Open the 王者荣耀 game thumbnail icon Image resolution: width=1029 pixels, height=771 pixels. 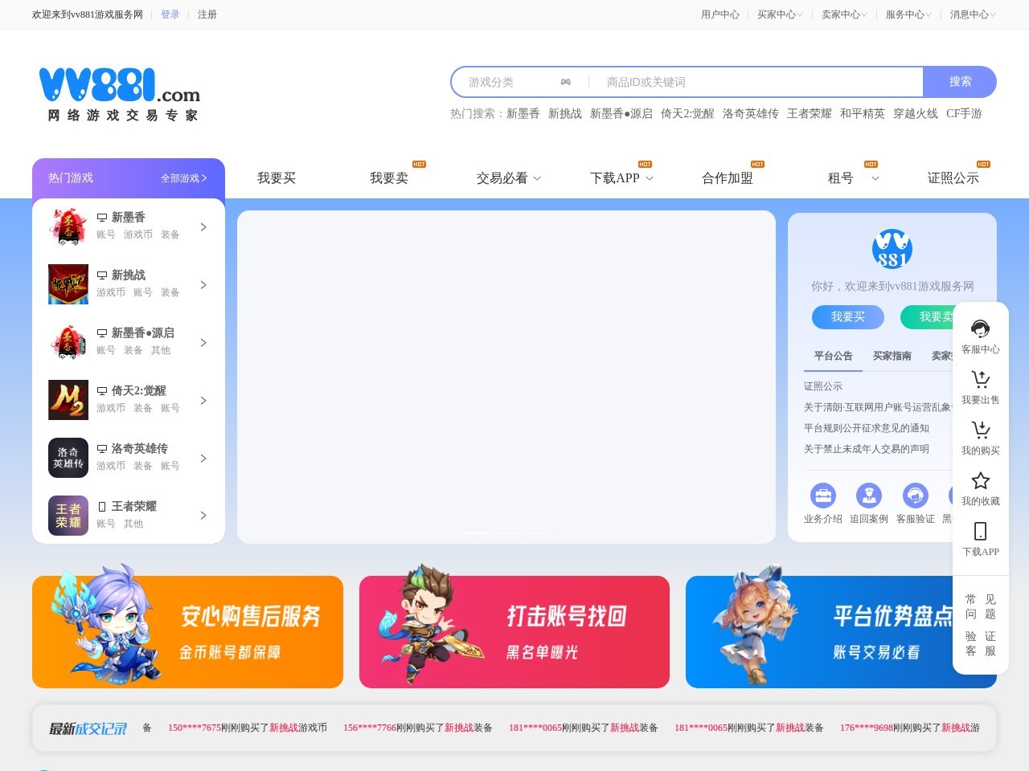(68, 516)
